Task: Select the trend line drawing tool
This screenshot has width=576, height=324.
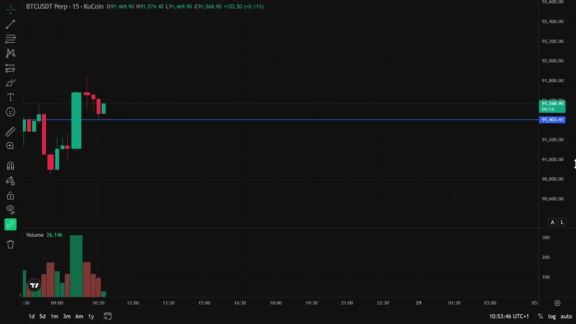Action: pos(10,24)
